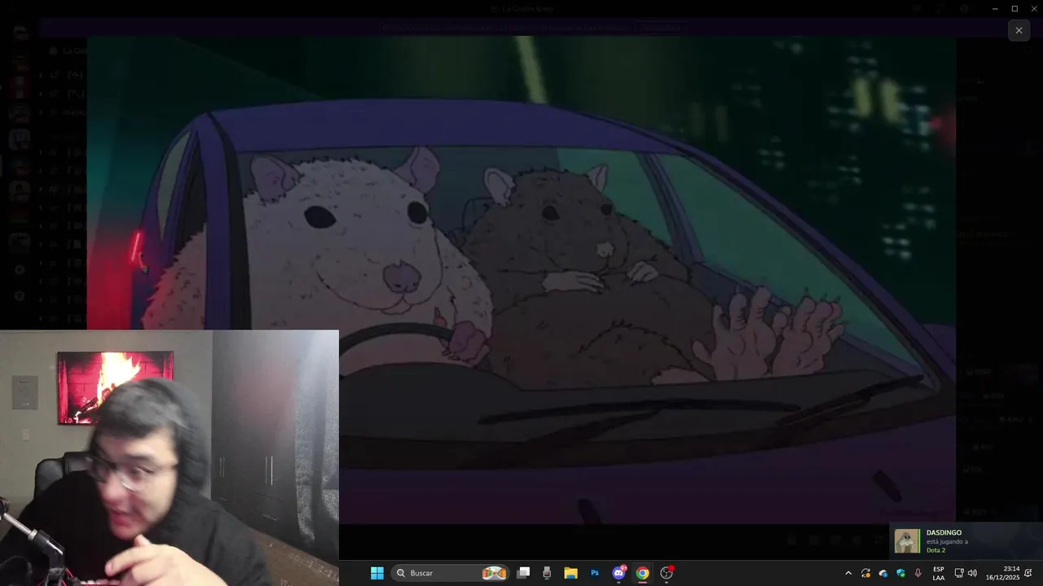
Task: Open the volume control tray icon
Action: point(972,573)
